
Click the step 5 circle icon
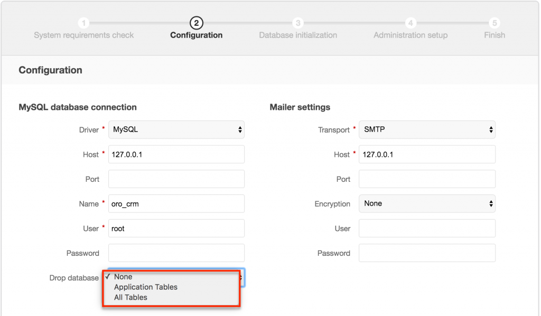[x=495, y=23]
